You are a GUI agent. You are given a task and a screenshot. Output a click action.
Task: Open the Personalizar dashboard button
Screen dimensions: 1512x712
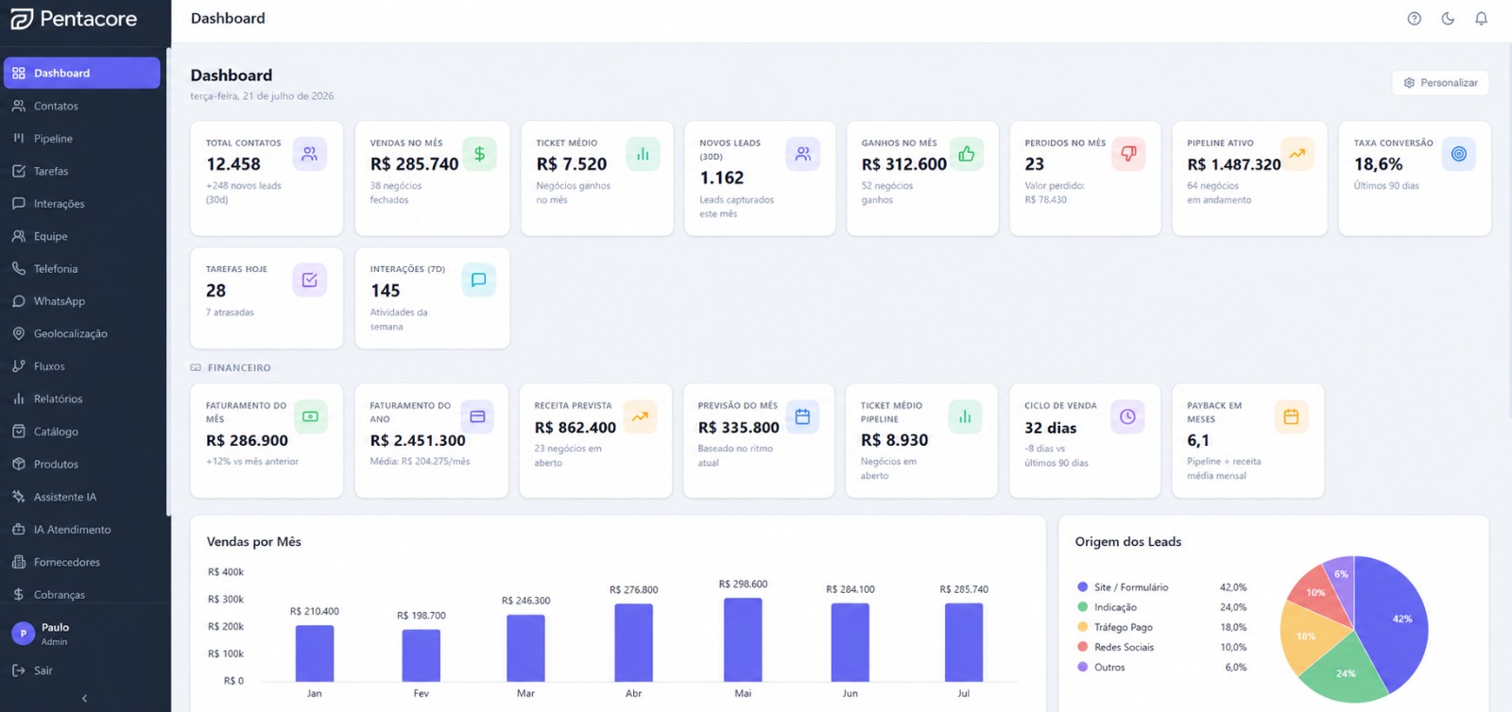tap(1440, 83)
